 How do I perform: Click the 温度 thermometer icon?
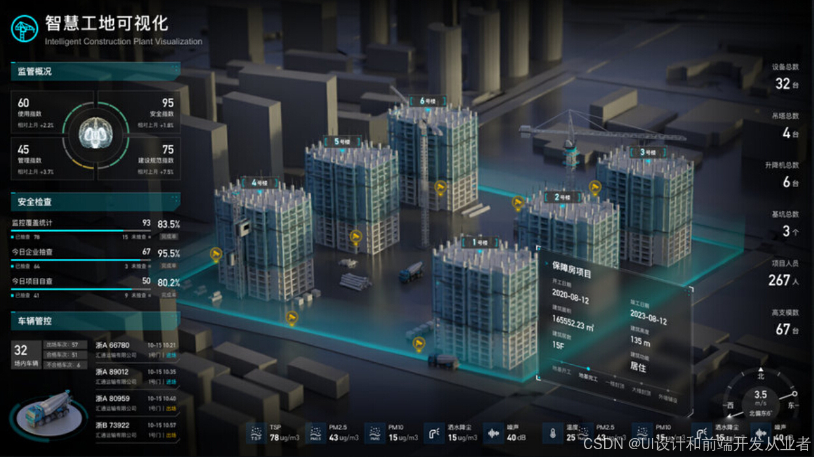[553, 432]
